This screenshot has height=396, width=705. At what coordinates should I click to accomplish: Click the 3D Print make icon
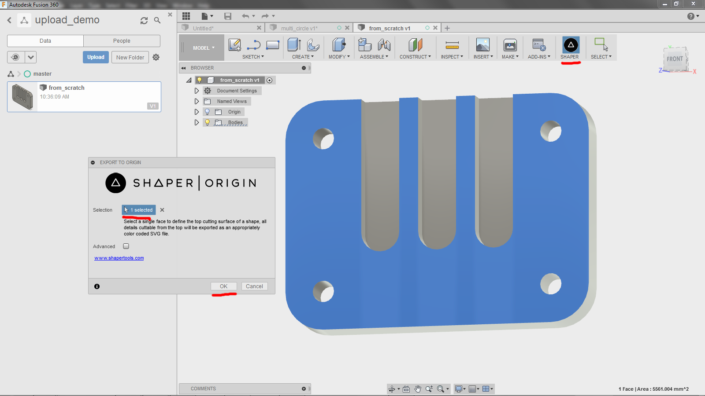tap(510, 45)
